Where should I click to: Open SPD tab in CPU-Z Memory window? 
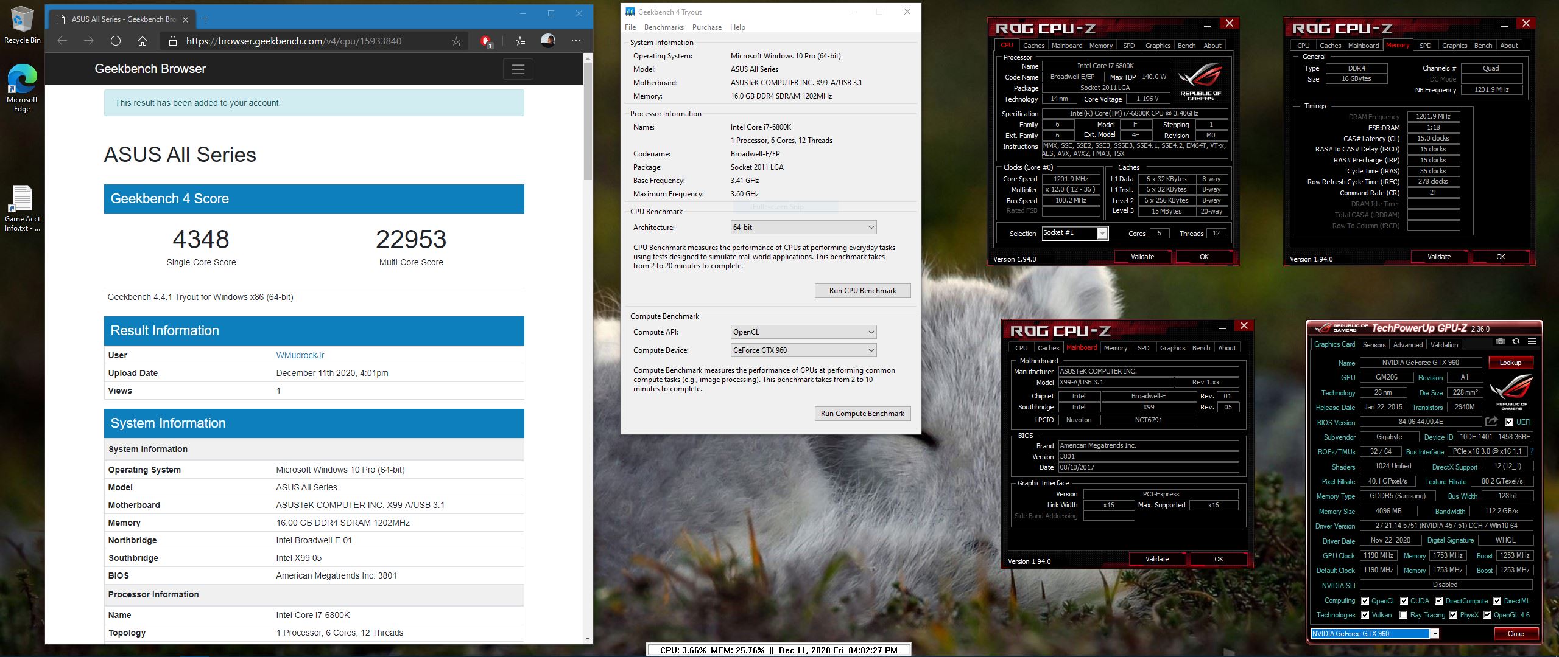pos(1425,46)
